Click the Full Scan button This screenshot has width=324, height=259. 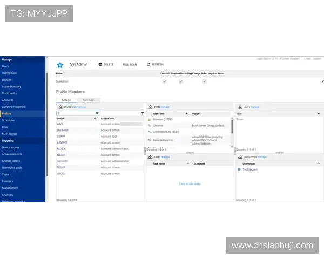[x=130, y=64]
